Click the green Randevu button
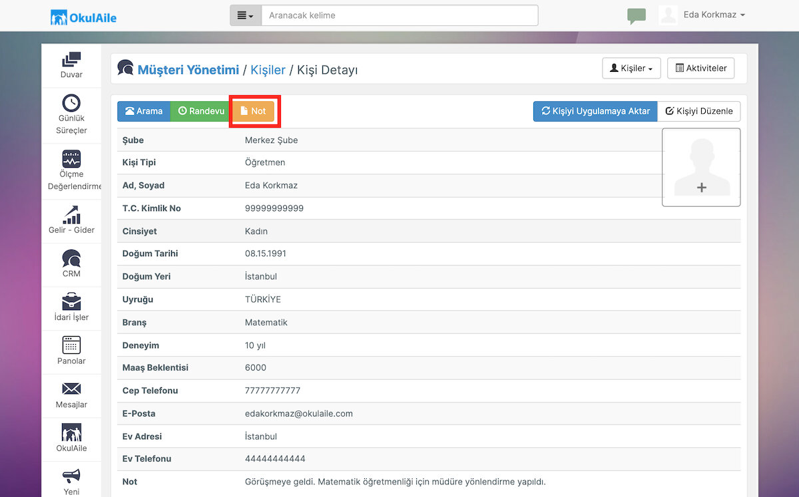Screen dimensions: 799x497 tap(200, 111)
